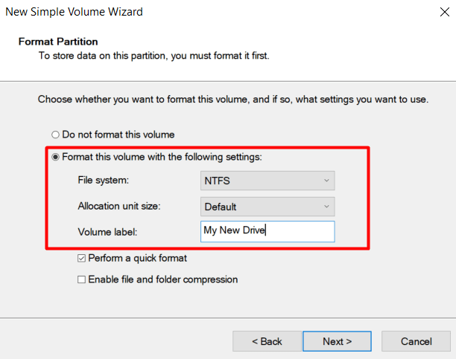Click the 'File system:' label text

tap(103, 181)
